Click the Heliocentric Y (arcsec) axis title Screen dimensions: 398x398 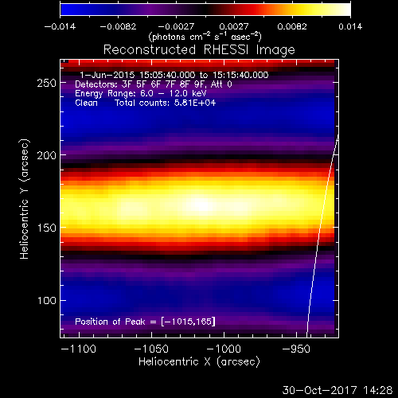click(24, 199)
